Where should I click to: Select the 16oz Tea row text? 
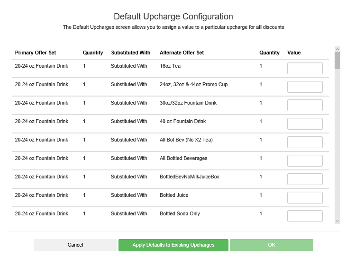(x=170, y=66)
